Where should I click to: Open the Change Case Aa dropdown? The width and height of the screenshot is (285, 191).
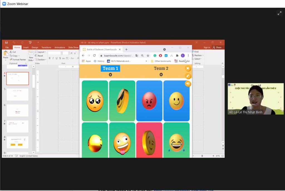tap(73, 58)
